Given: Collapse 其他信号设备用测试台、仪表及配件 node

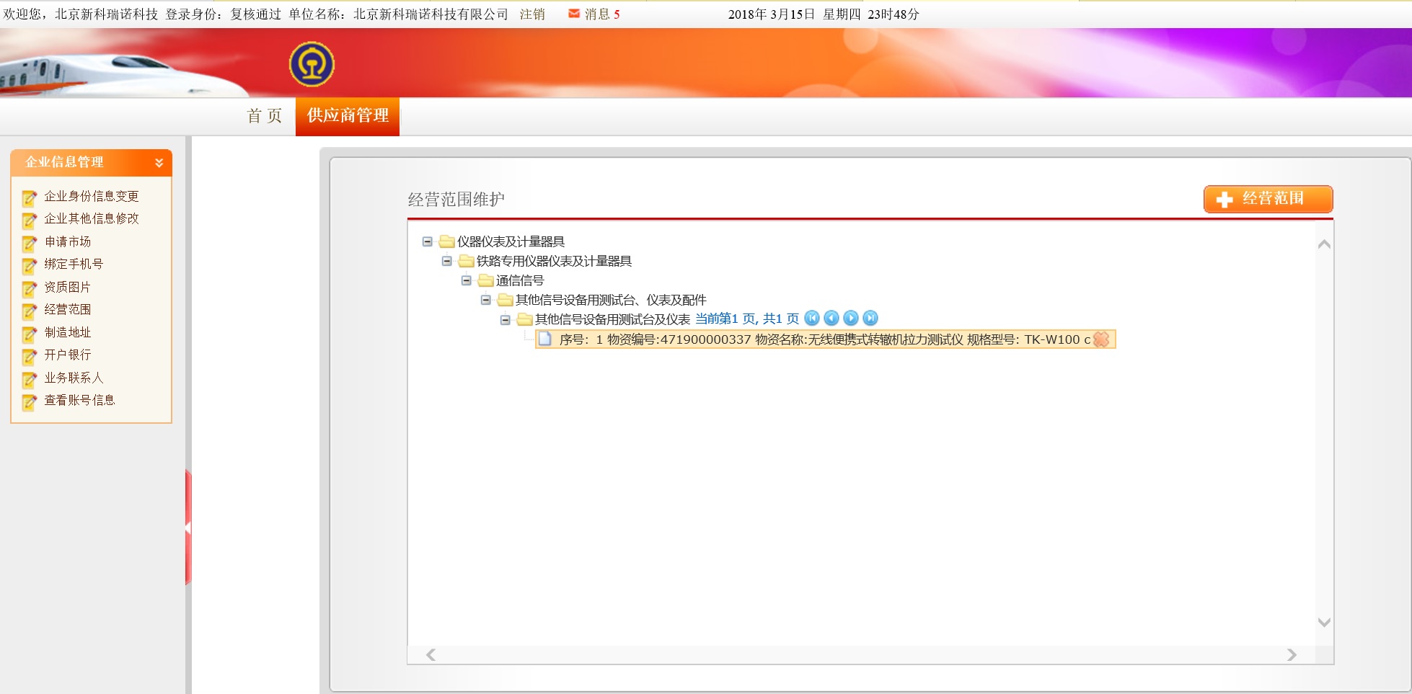Looking at the screenshot, I should click(x=486, y=300).
